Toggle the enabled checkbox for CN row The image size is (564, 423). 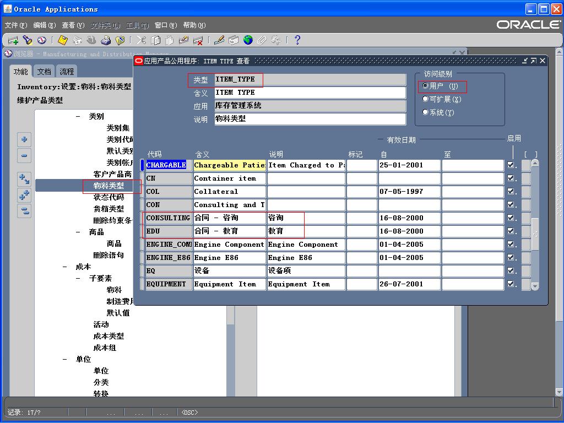coord(511,178)
